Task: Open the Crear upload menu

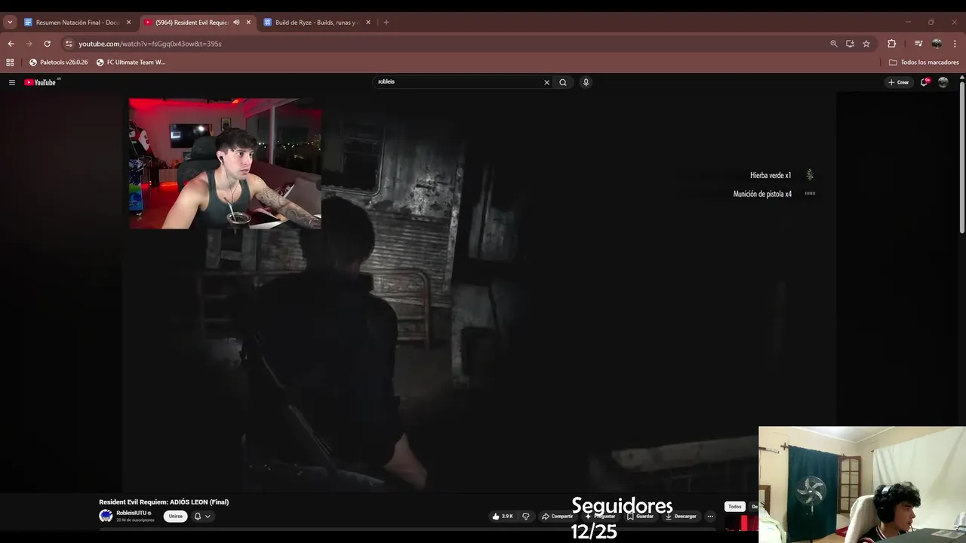Action: tap(898, 82)
